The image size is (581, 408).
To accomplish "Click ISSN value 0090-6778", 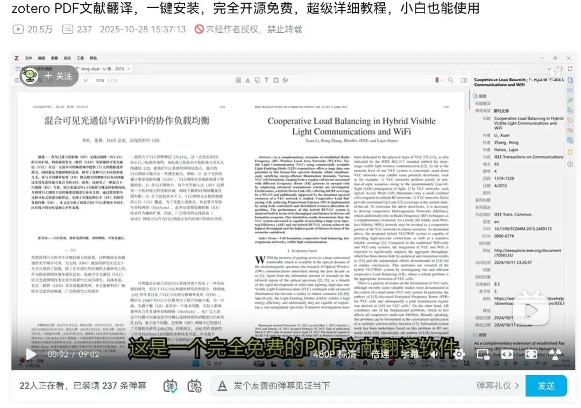I will click(x=504, y=236).
